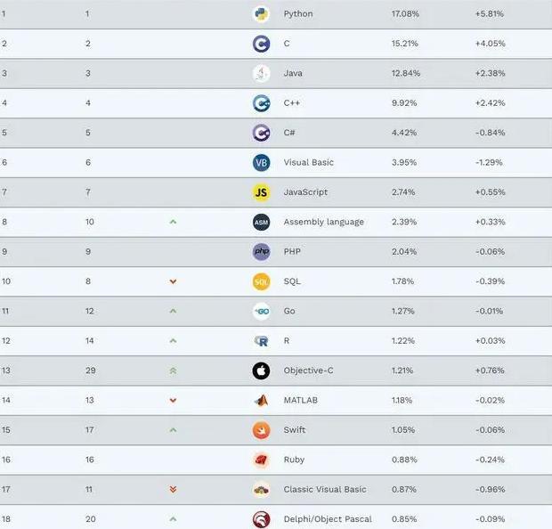Click the Delphi/Object Pascal helmet icon
552x529 pixels.
pyautogui.click(x=261, y=519)
